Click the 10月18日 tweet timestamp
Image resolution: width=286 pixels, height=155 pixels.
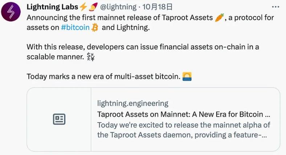click(x=157, y=7)
